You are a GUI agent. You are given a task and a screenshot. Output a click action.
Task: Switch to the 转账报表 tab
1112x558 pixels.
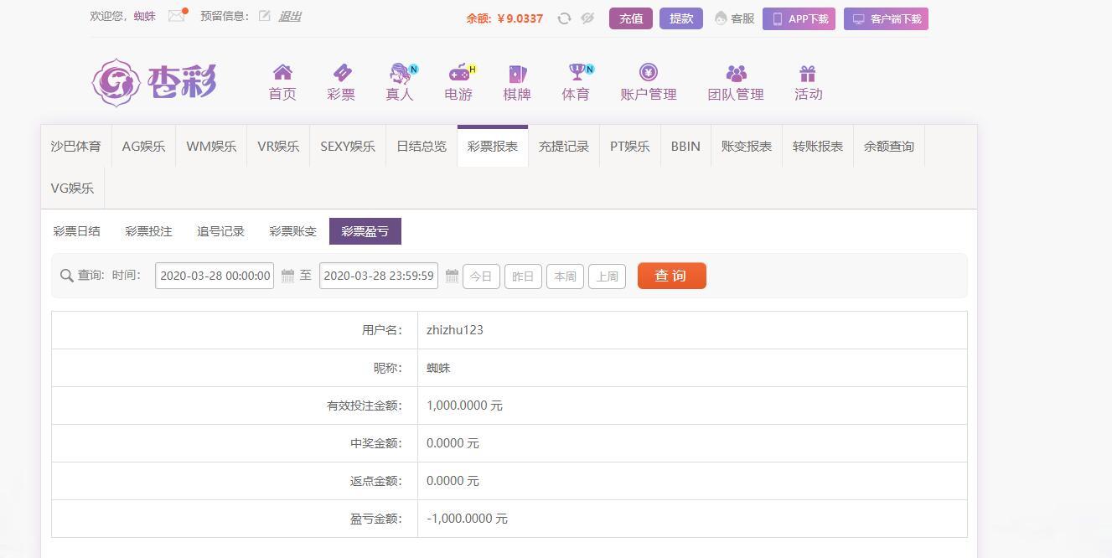click(x=818, y=146)
